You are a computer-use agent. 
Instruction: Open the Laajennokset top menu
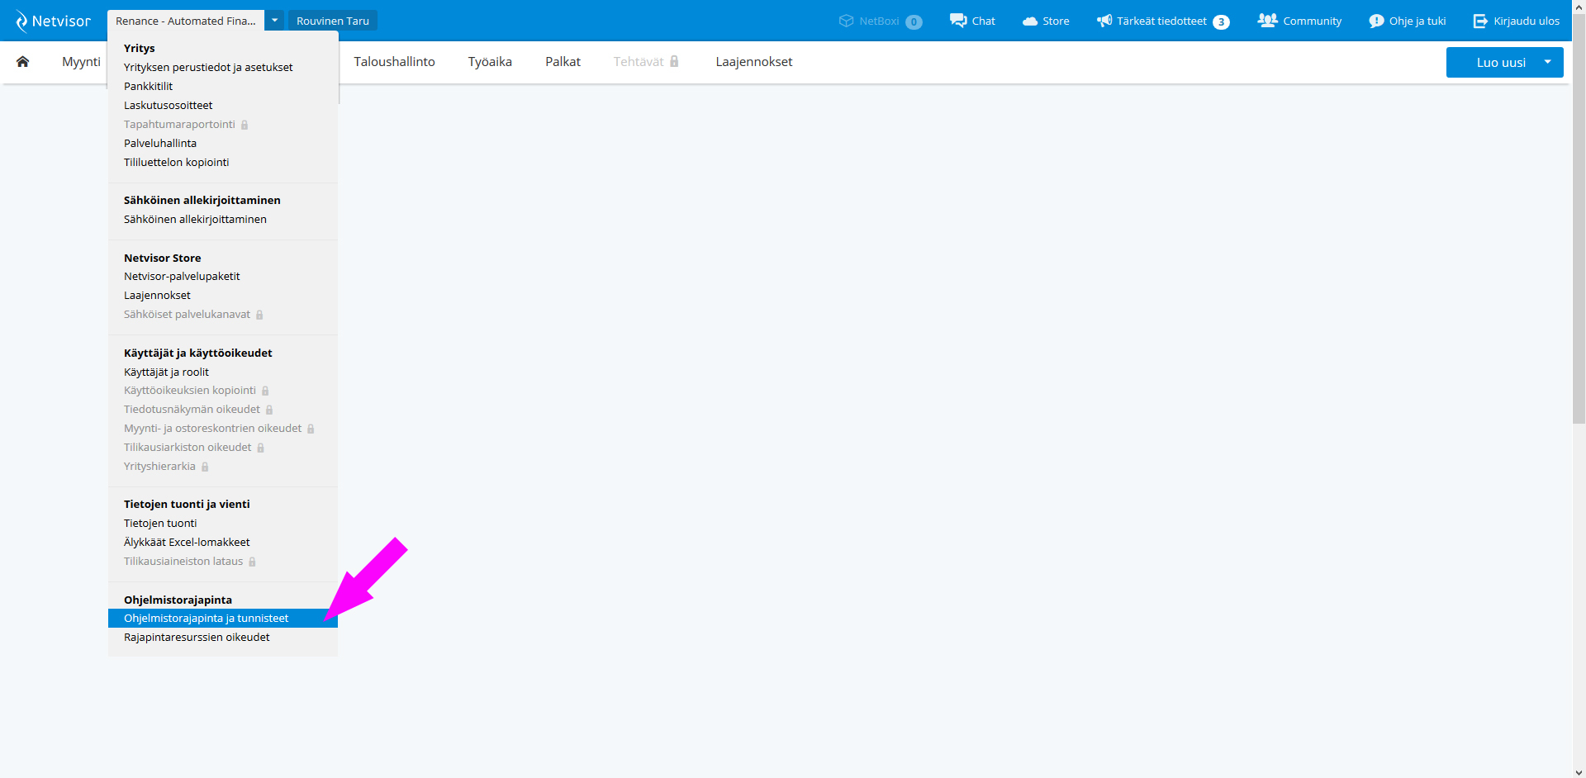pos(754,62)
